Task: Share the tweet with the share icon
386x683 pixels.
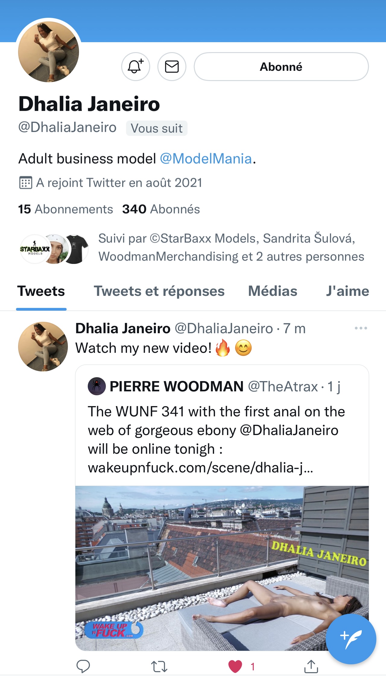Action: click(311, 666)
